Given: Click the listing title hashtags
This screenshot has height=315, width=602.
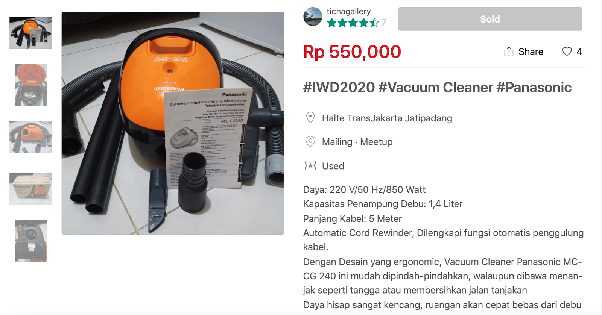Looking at the screenshot, I should click(x=437, y=87).
